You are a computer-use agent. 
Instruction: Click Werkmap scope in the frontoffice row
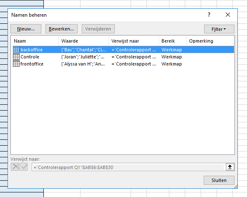[x=171, y=64]
